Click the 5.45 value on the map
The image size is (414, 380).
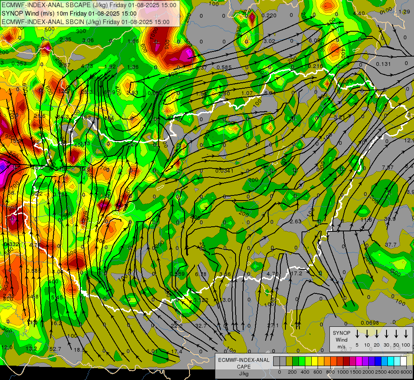point(57,298)
